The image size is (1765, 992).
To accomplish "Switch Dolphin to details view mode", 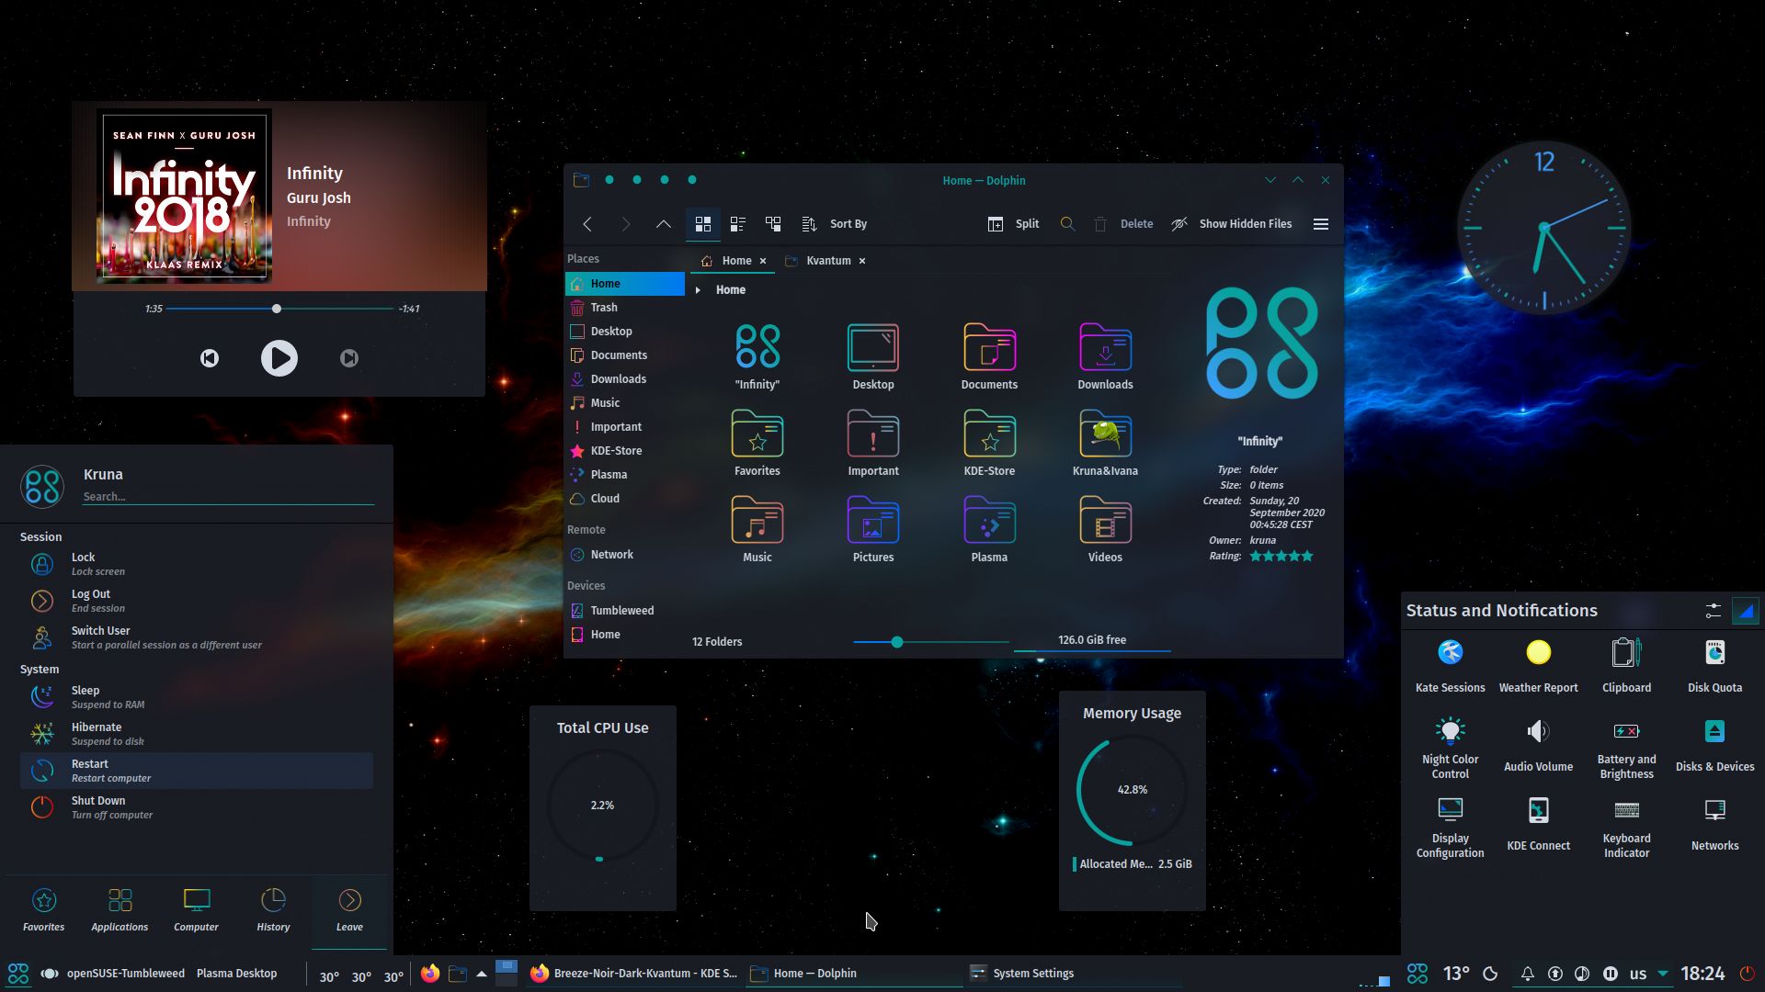I will point(737,223).
